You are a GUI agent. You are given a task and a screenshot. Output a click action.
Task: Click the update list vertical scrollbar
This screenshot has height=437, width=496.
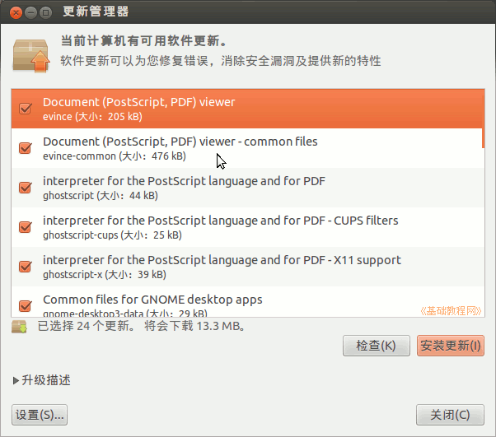pyautogui.click(x=483, y=206)
